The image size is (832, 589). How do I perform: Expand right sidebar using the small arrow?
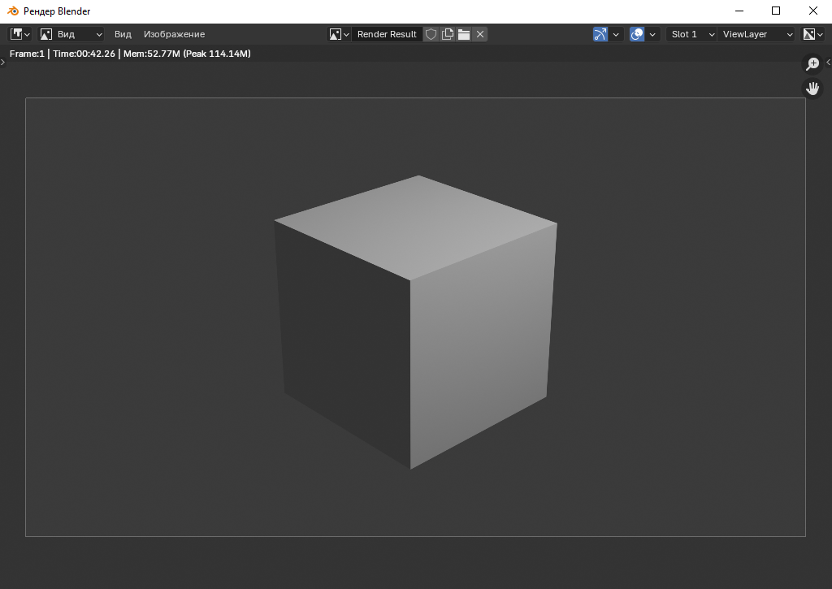(828, 63)
